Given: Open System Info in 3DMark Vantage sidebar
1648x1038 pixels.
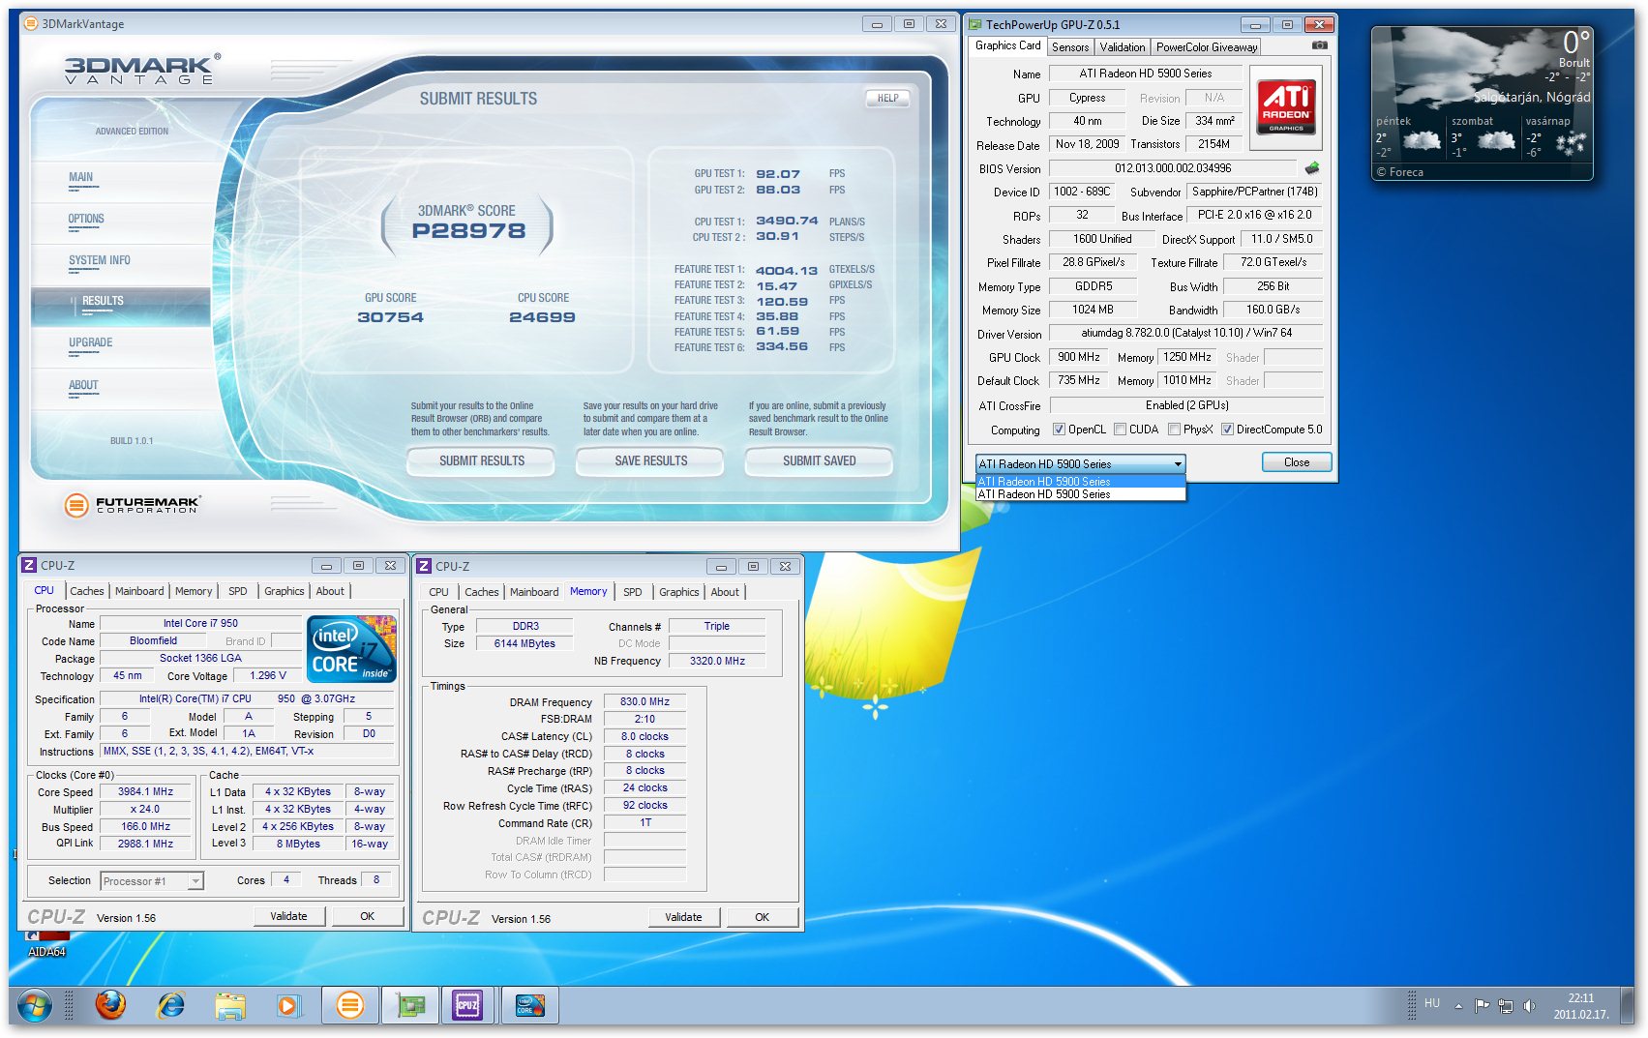Looking at the screenshot, I should [x=100, y=260].
